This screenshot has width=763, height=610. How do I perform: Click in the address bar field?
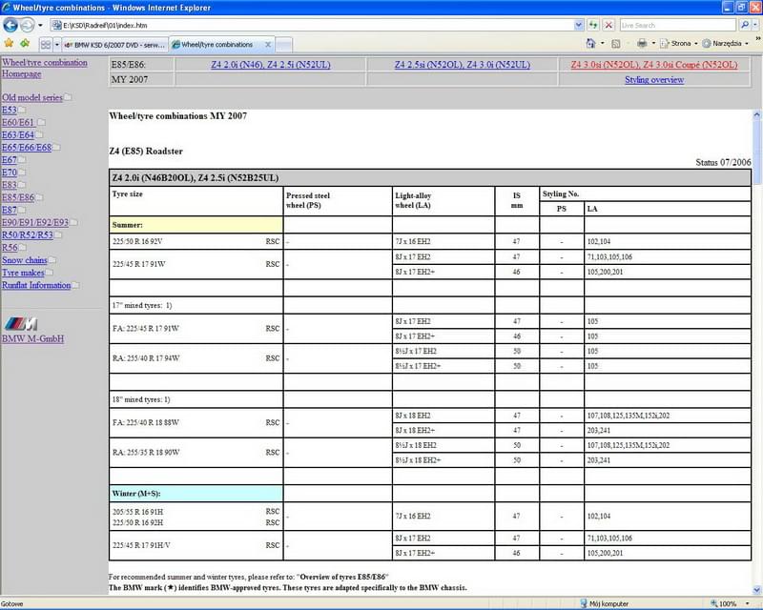click(318, 25)
